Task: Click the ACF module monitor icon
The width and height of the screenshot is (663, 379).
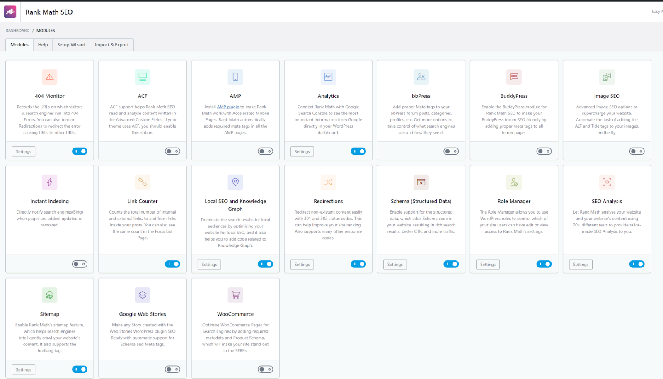Action: (x=143, y=77)
